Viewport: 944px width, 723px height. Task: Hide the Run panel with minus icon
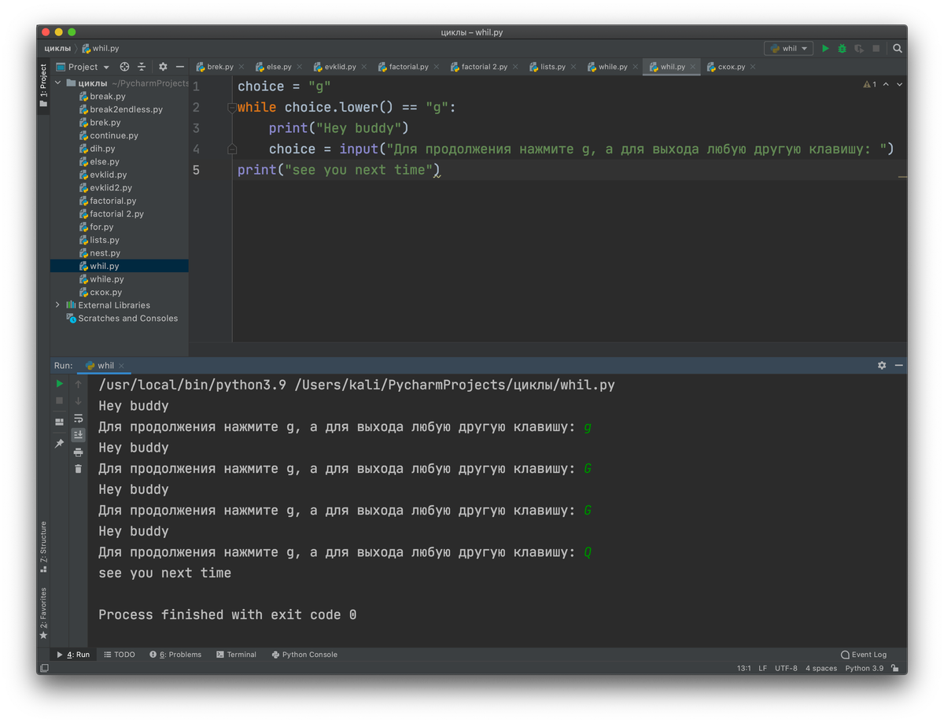(899, 365)
